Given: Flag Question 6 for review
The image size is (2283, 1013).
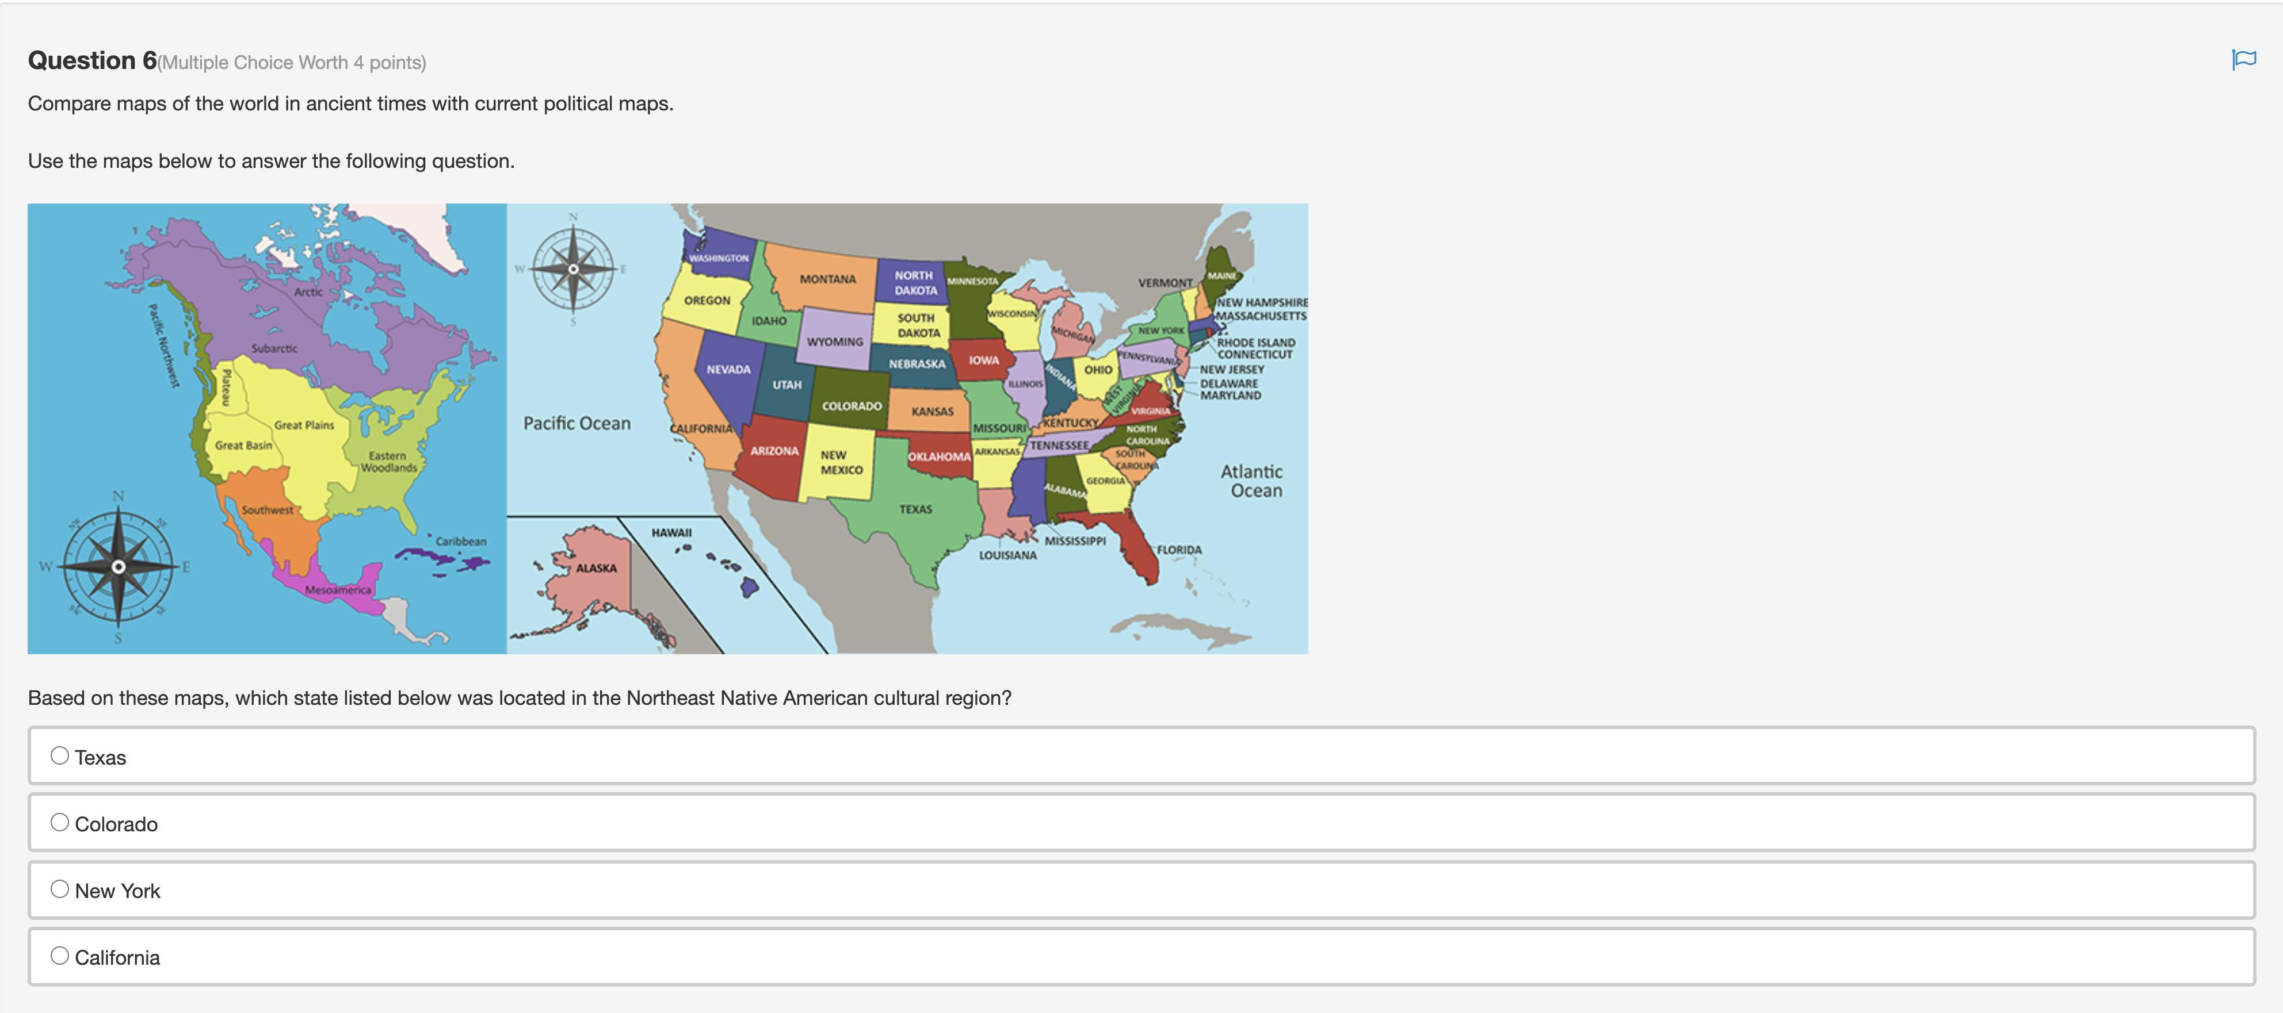Looking at the screenshot, I should [x=2243, y=60].
